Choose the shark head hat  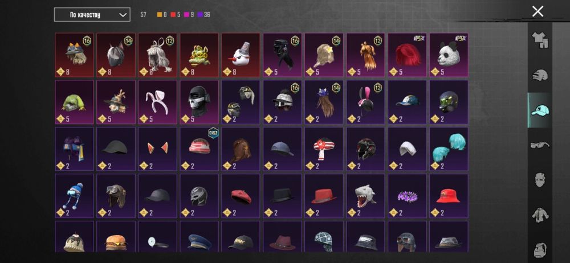pos(365,196)
